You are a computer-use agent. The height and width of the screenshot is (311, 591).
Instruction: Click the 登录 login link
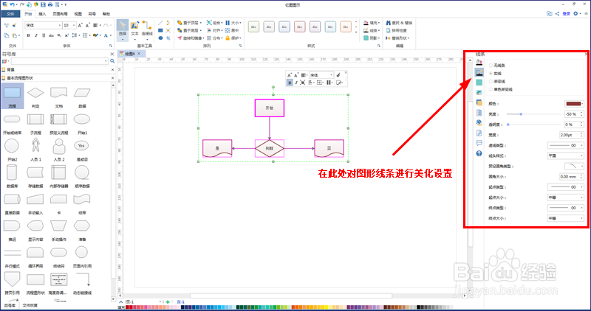point(566,14)
